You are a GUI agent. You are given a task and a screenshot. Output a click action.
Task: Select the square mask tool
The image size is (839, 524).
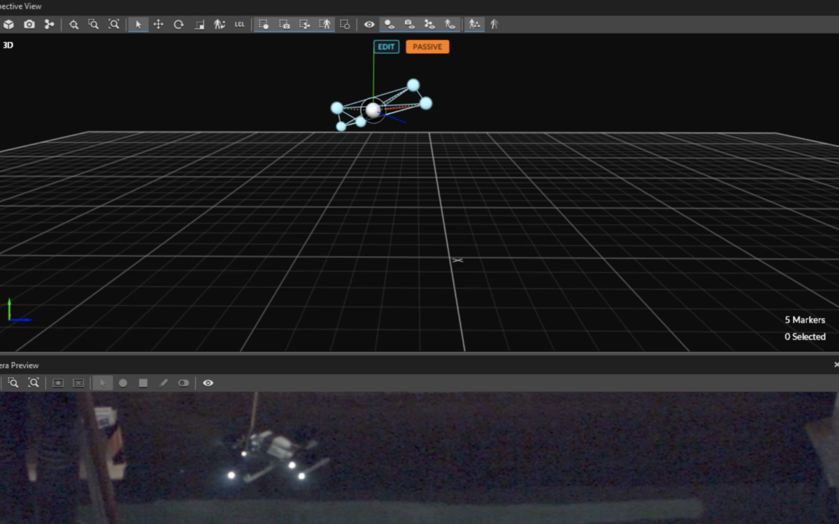point(143,383)
